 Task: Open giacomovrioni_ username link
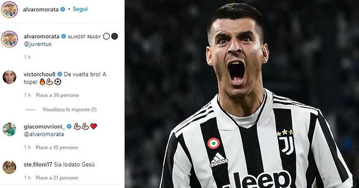(x=44, y=127)
